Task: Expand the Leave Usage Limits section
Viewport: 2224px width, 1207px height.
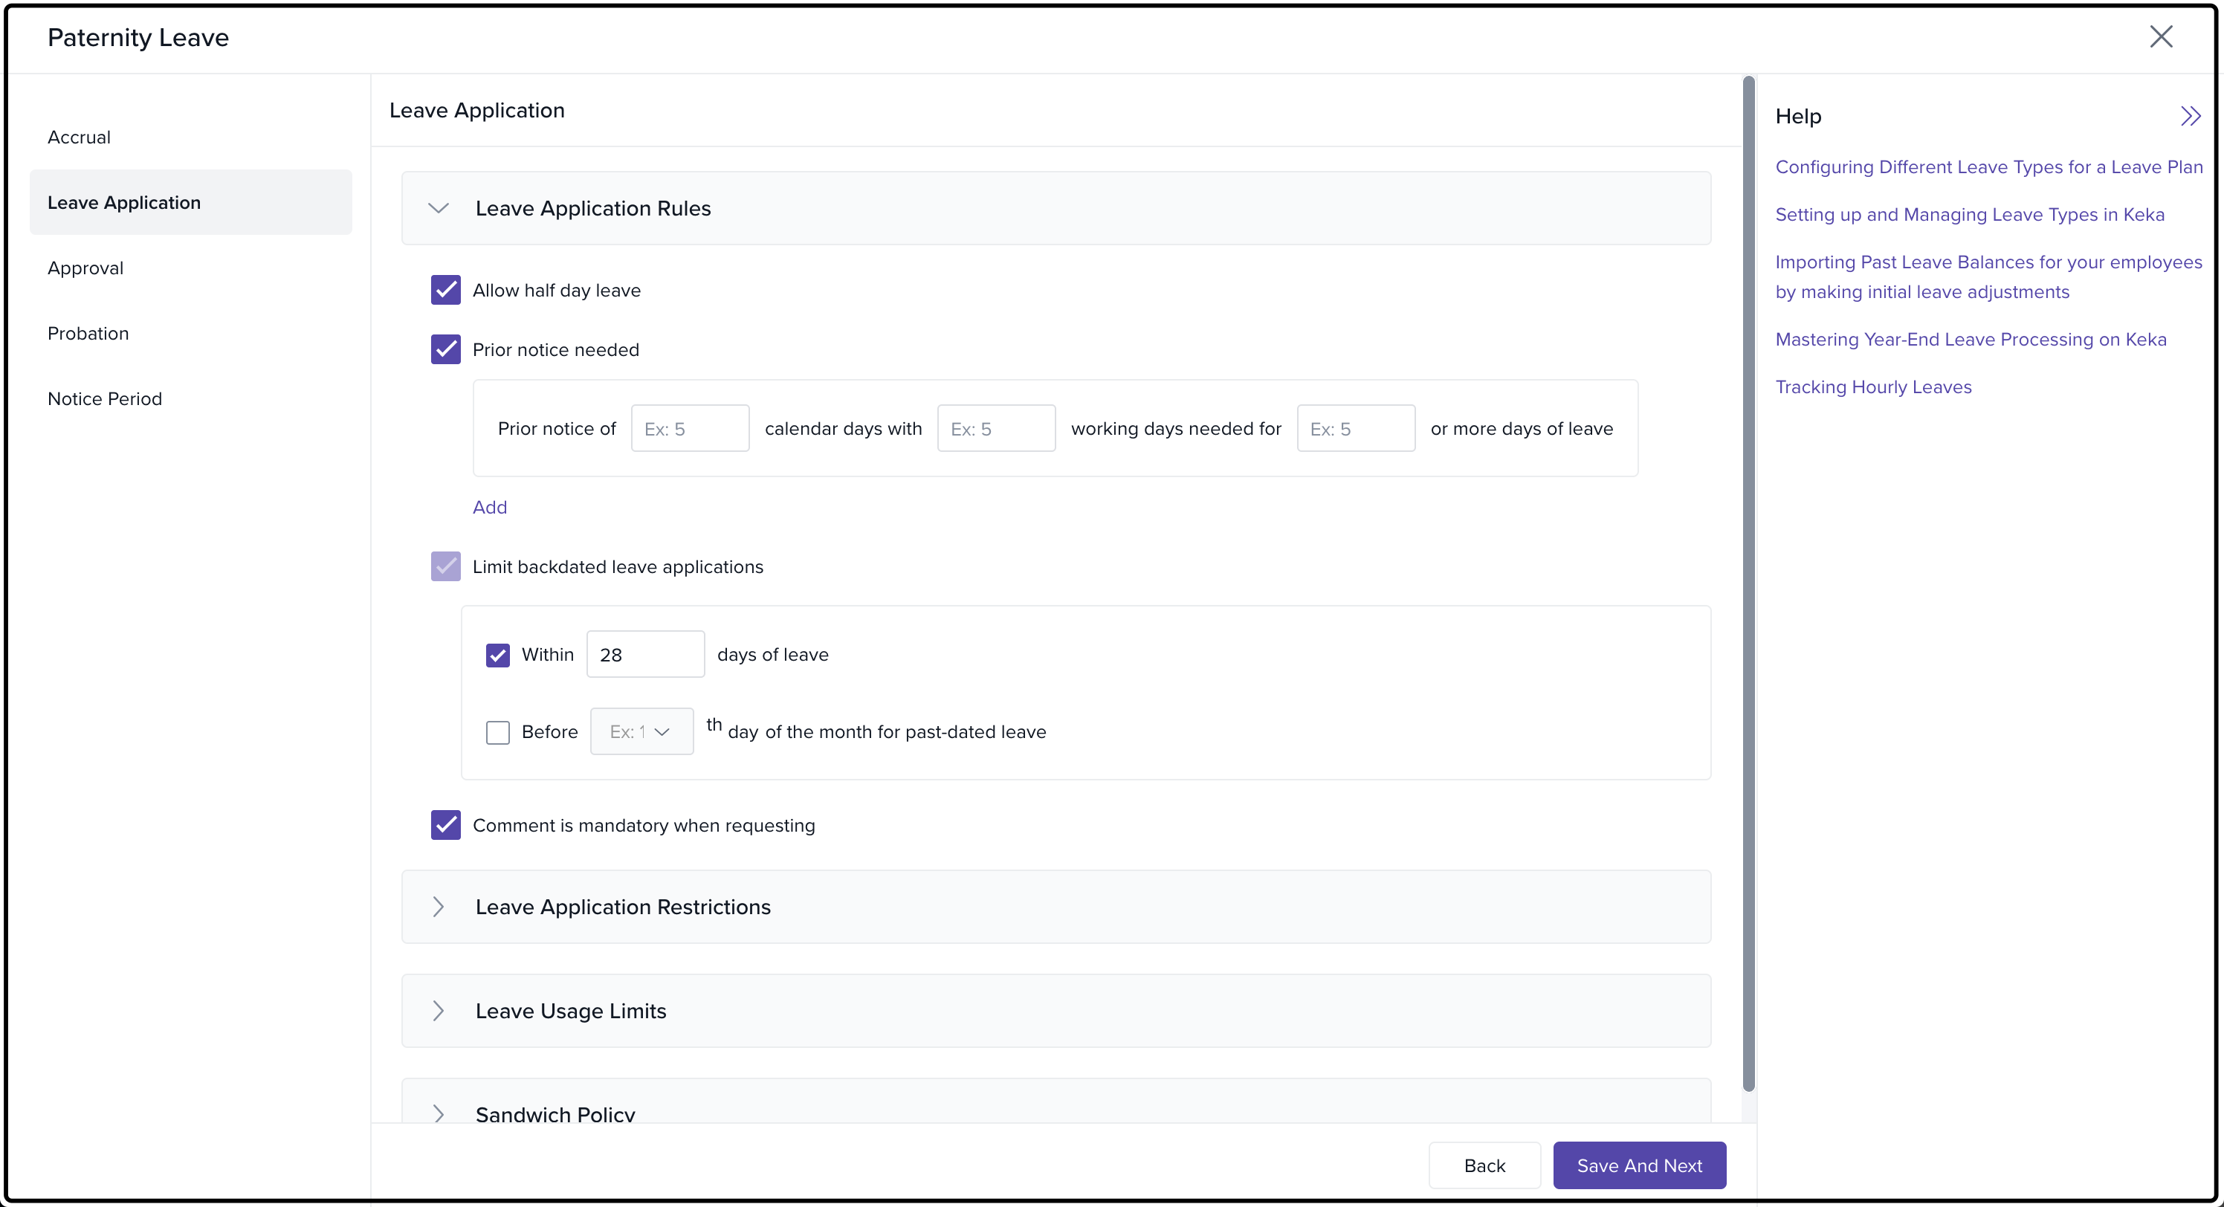Action: click(439, 1011)
